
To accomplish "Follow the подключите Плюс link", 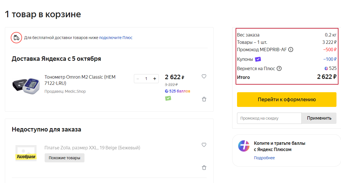I will [116, 38].
